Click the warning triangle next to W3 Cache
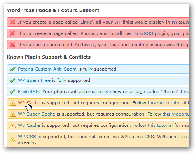The width and height of the screenshot is (196, 154). (x=12, y=125)
